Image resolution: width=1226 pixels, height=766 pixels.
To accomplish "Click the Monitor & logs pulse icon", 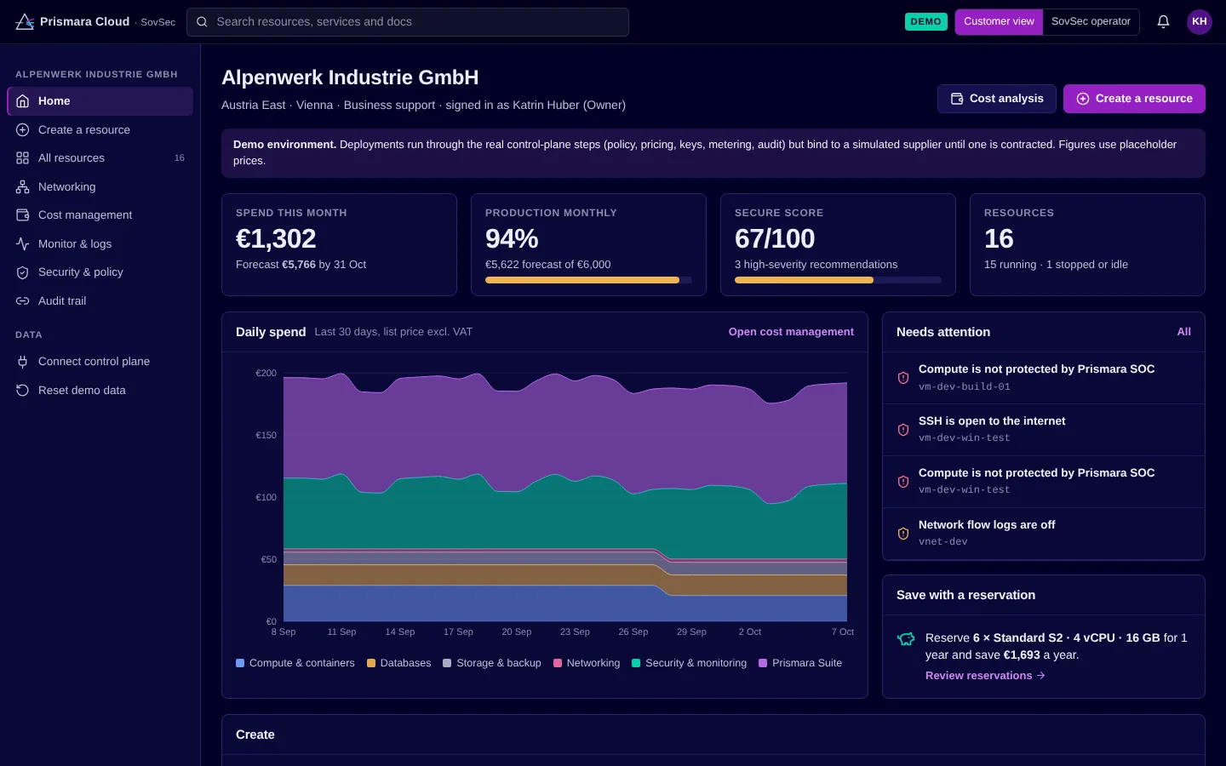I will [x=23, y=243].
